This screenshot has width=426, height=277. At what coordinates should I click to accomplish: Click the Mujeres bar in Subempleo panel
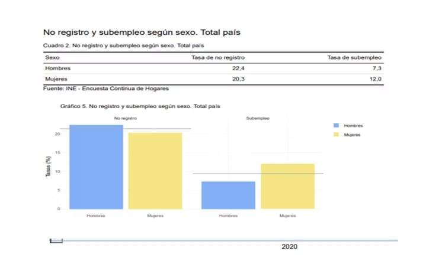click(x=287, y=186)
